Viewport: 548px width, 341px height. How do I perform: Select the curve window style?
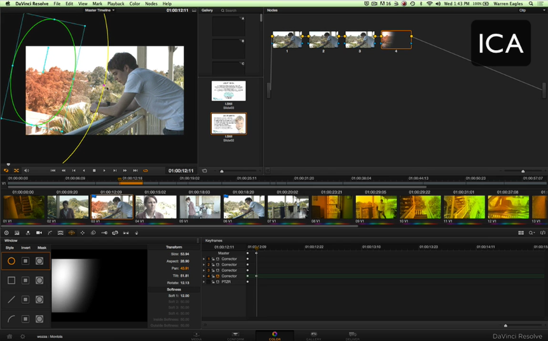pos(11,319)
